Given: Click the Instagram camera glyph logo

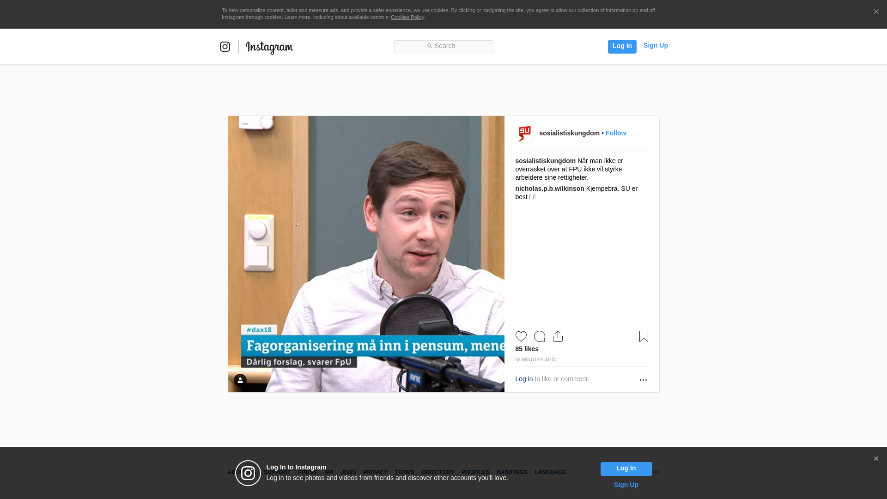Looking at the screenshot, I should tap(225, 47).
